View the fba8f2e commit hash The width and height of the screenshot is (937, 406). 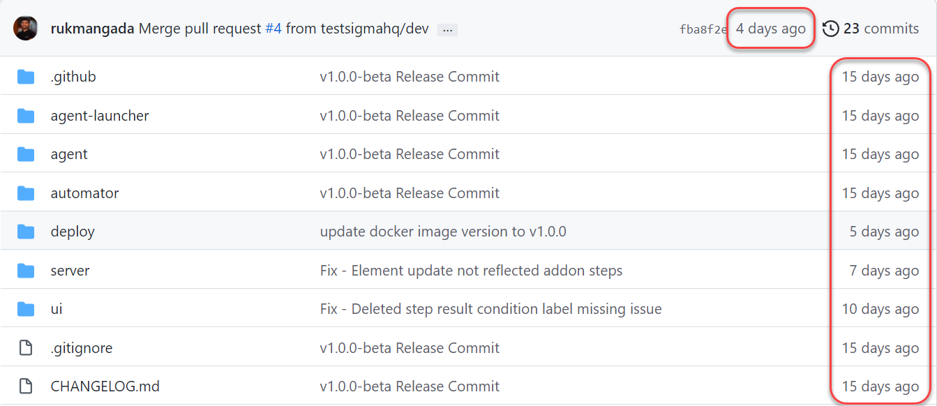coord(703,29)
